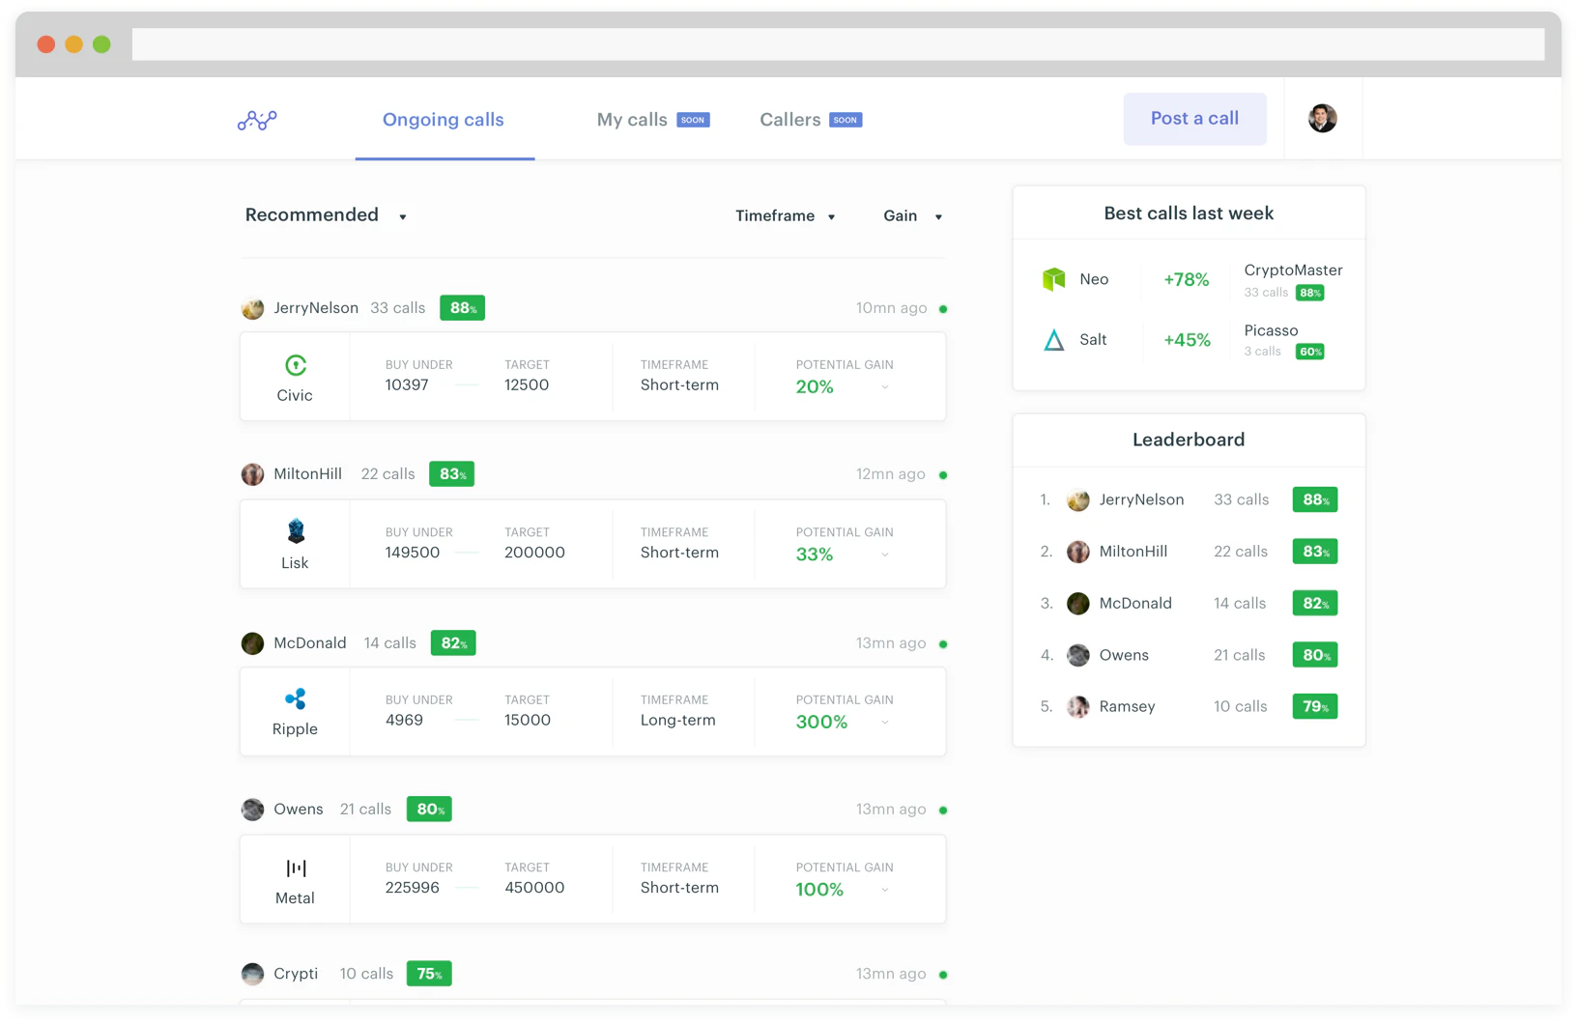Click the 88% badge next to JerryNelson in feed
The width and height of the screenshot is (1577, 1024).
[462, 308]
